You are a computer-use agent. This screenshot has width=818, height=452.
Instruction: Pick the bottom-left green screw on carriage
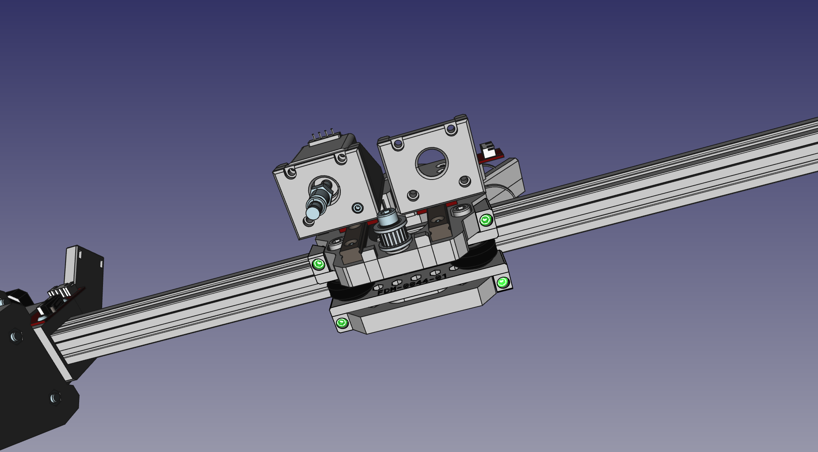click(342, 323)
